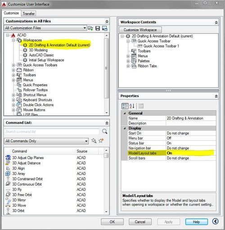This screenshot has height=230, width=225.
Task: Click the Quick Properties node icon
Action: pyautogui.click(x=19, y=85)
